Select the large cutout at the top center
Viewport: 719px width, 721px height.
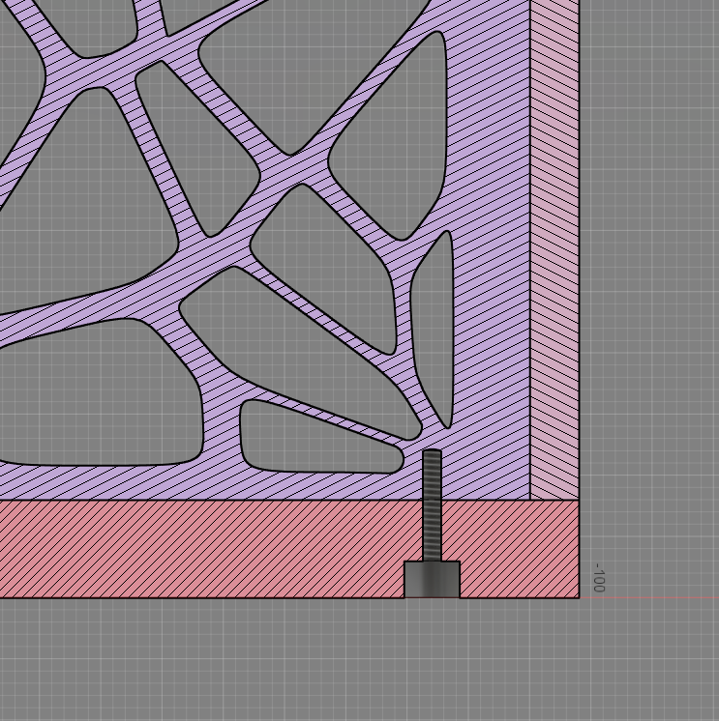310,68
